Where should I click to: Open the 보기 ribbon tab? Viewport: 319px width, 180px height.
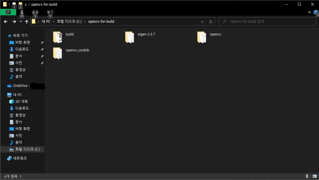(x=50, y=12)
